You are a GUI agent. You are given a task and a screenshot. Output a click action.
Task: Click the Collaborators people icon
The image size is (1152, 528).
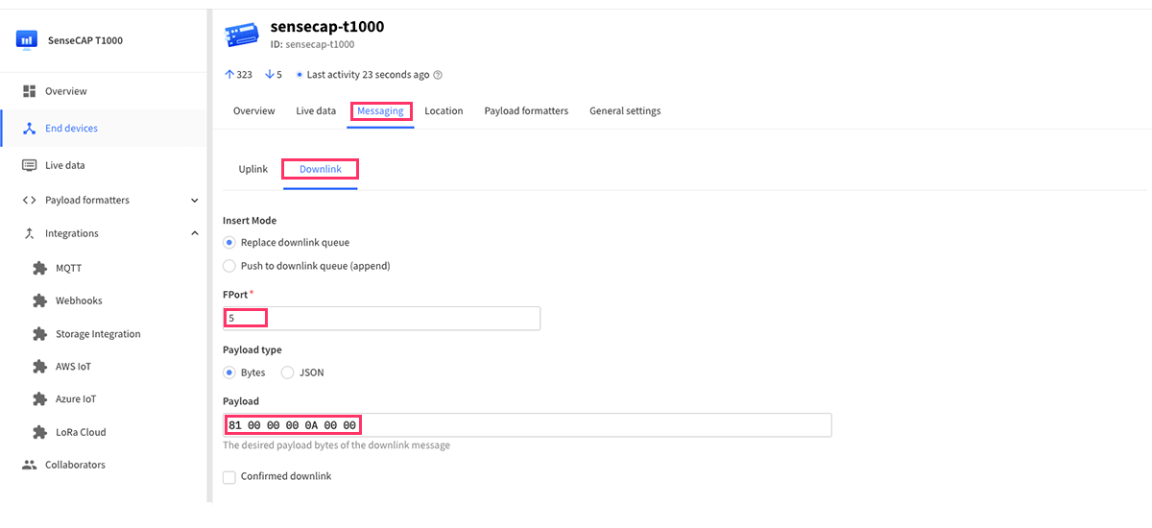(x=29, y=465)
